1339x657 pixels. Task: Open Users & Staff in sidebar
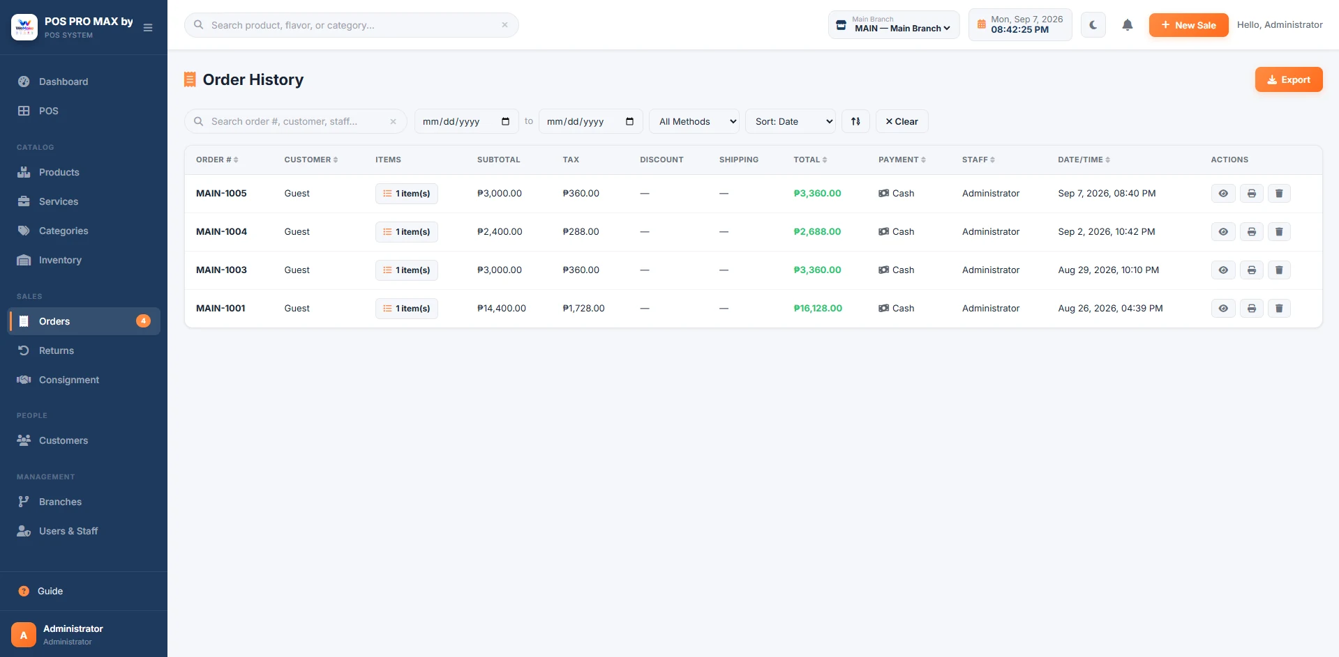[84, 531]
